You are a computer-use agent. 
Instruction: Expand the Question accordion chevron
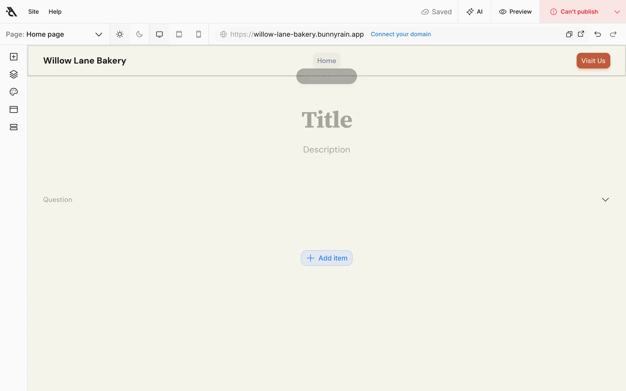[x=605, y=199]
